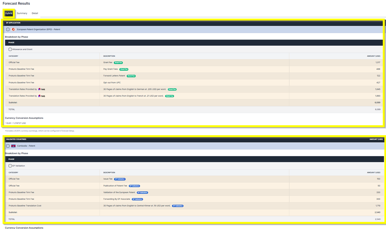Click the Opt-out from UPC description row
Image resolution: width=386 pixels, height=229 pixels.
pyautogui.click(x=112, y=83)
